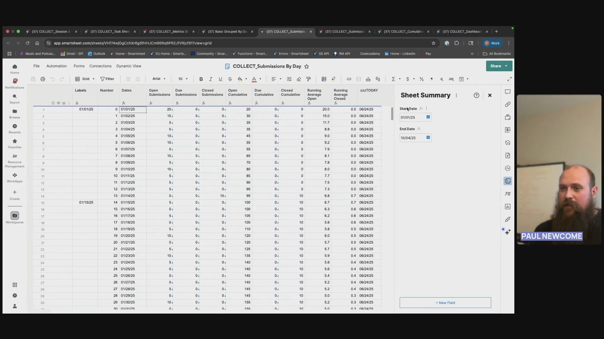The height and width of the screenshot is (339, 604).
Task: Open the Automation menu
Action: click(x=57, y=66)
